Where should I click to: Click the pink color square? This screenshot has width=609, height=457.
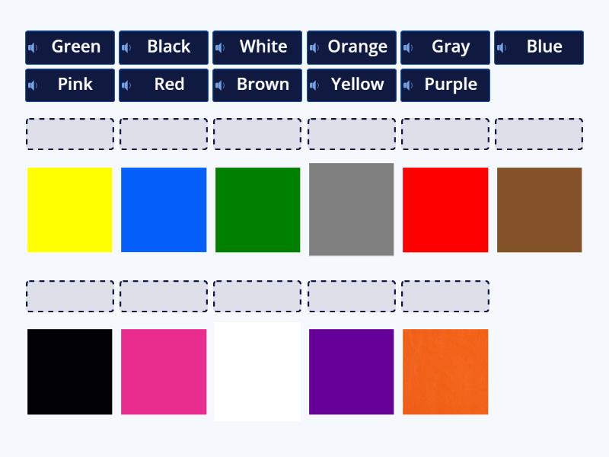coord(164,371)
